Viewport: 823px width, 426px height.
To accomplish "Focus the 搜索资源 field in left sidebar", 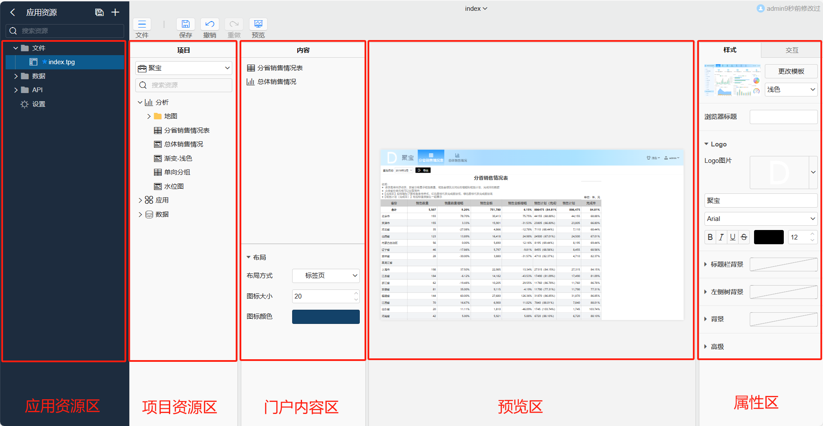I will coord(65,31).
